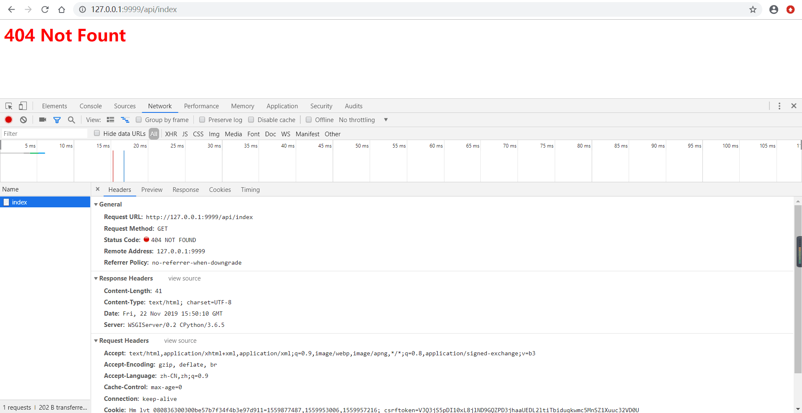
Task: Filter requests by XHR type
Action: click(171, 134)
